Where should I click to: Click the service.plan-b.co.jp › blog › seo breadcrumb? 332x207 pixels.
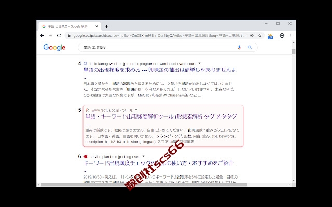[115, 157]
